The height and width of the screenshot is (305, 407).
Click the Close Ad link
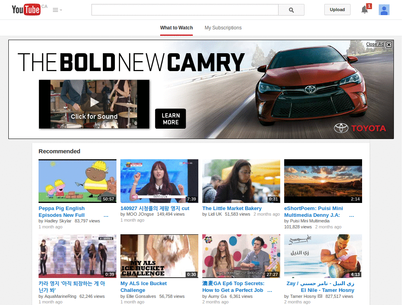pos(375,44)
